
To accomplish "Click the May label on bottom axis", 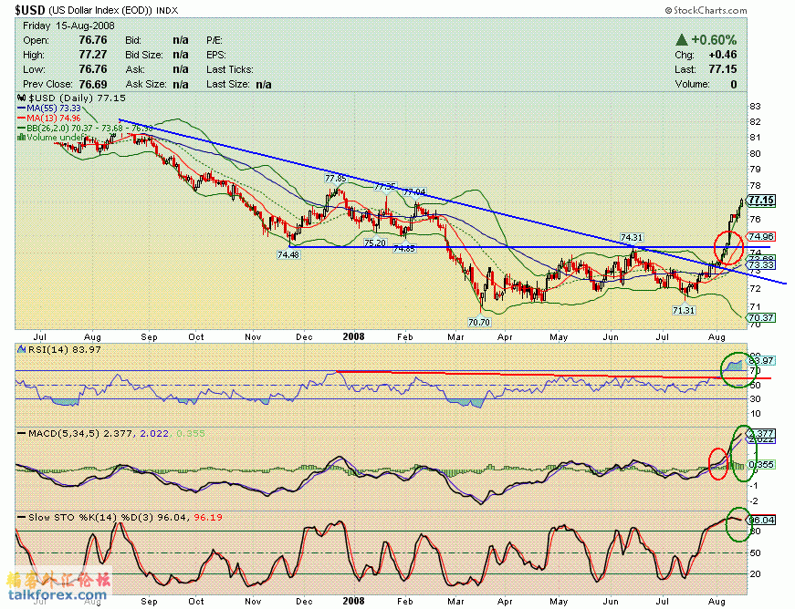I will [559, 602].
